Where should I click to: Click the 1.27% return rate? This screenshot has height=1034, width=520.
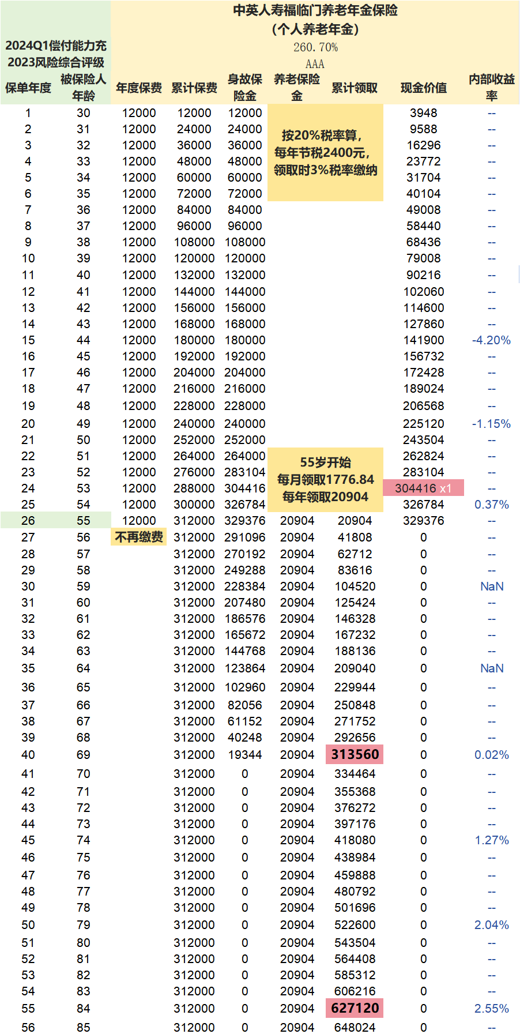pyautogui.click(x=492, y=840)
